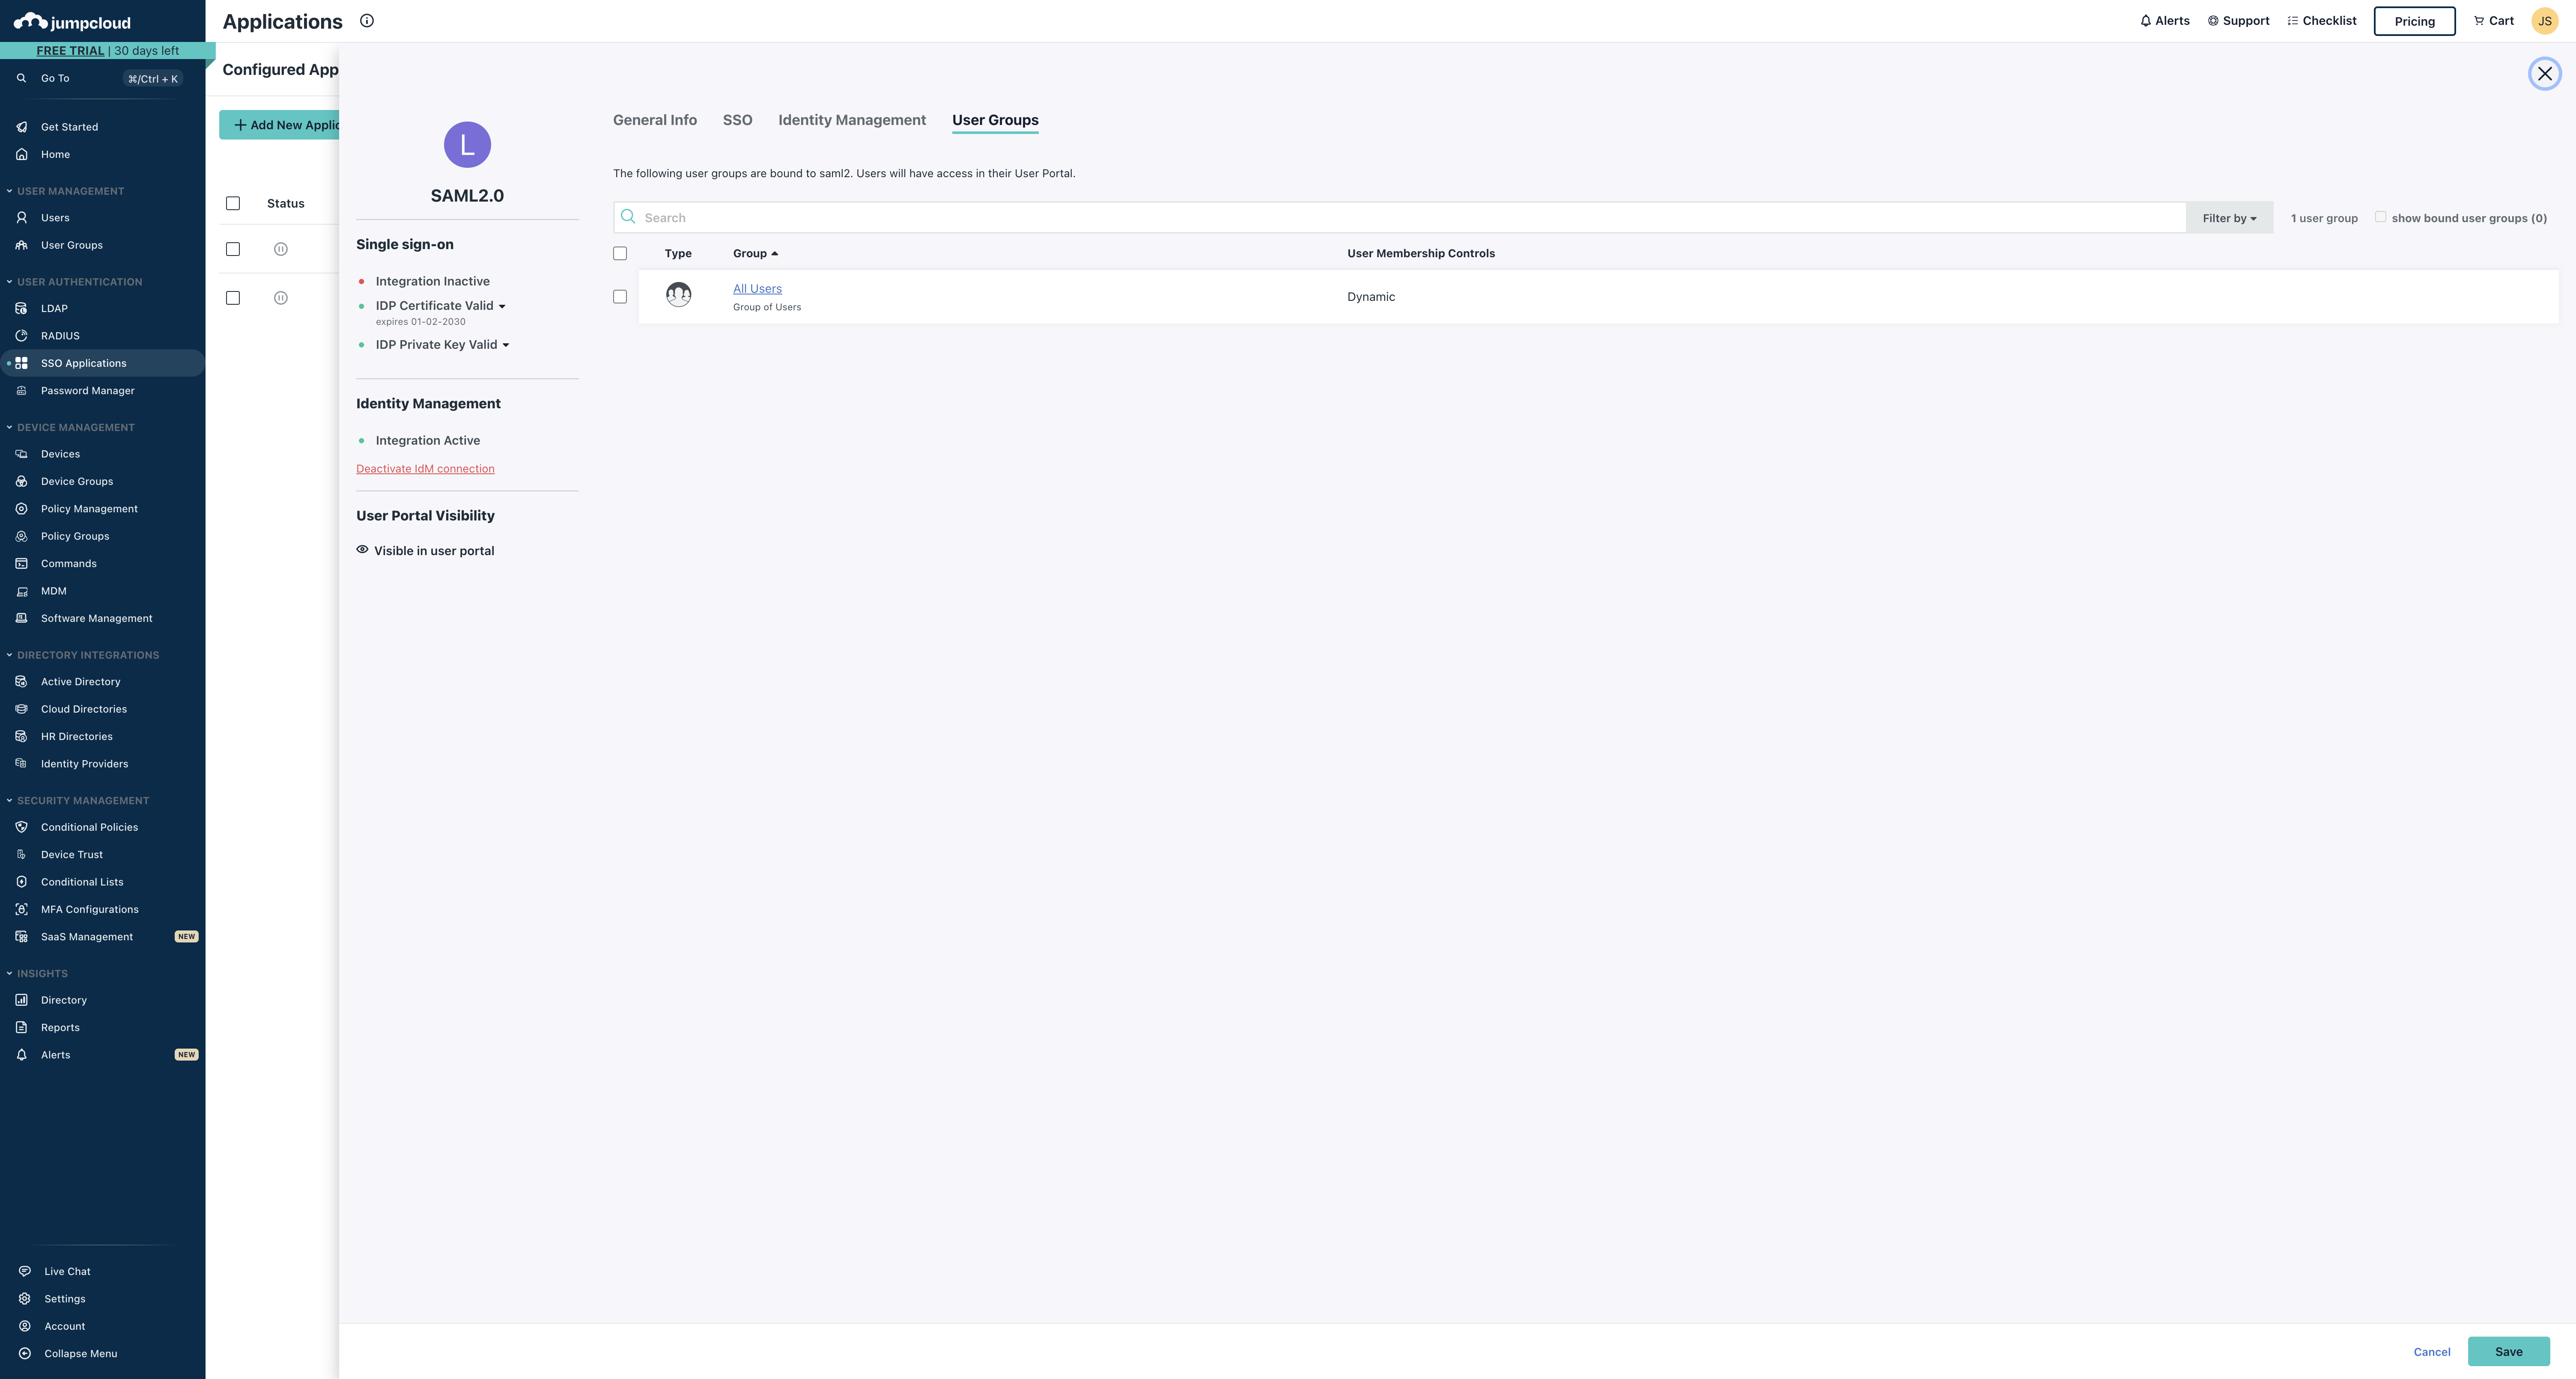Click the Device Groups icon
The width and height of the screenshot is (2576, 1379).
(x=21, y=481)
